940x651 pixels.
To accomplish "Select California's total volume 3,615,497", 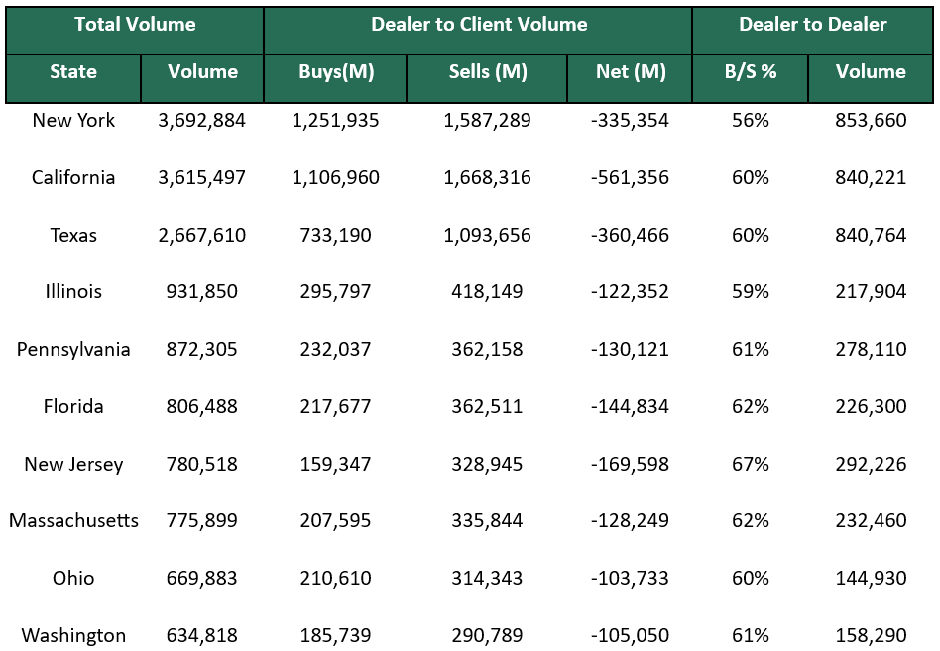I will [202, 178].
